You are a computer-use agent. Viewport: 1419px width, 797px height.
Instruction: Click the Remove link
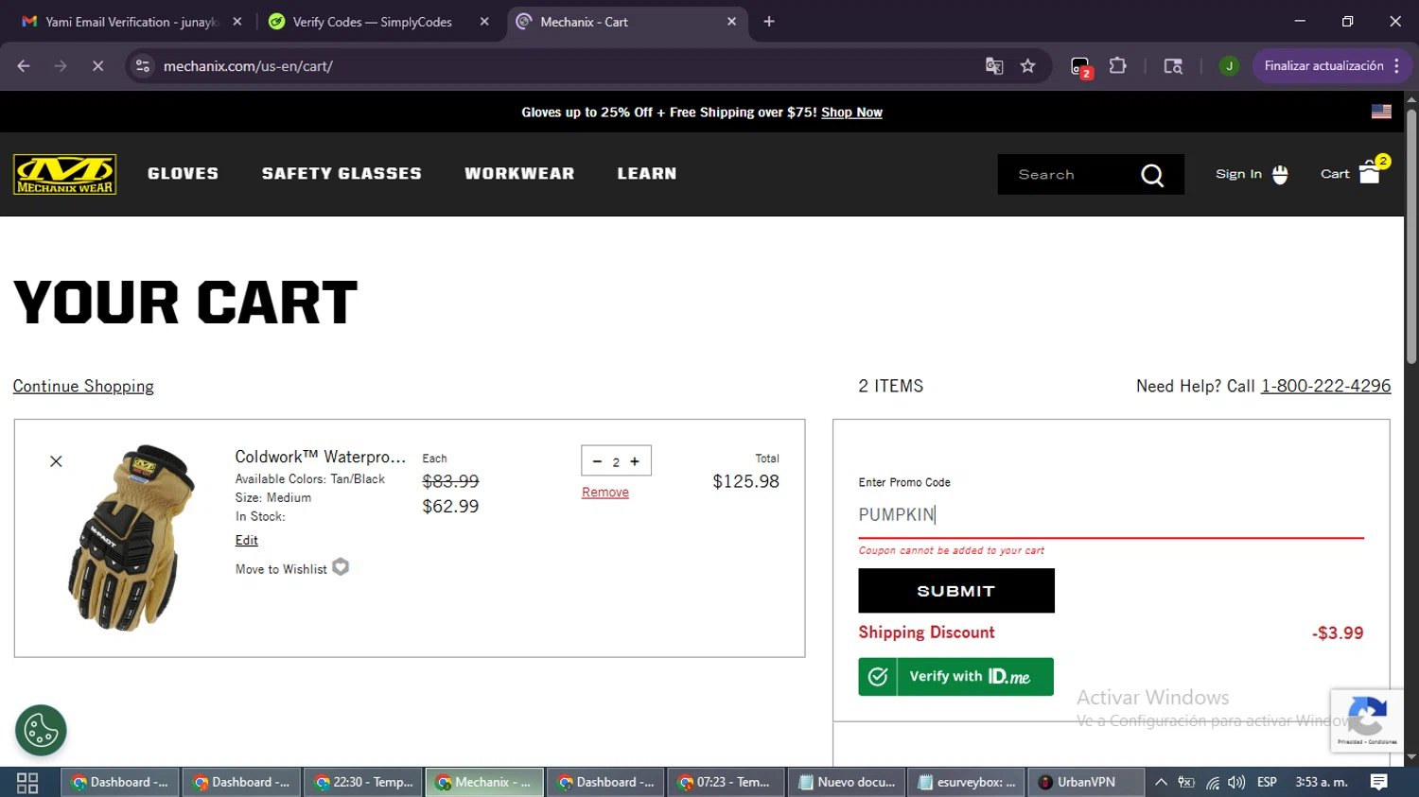[x=605, y=493]
